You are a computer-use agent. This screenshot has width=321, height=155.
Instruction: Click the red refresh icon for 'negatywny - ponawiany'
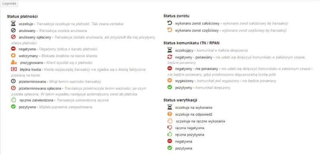pos(170,57)
